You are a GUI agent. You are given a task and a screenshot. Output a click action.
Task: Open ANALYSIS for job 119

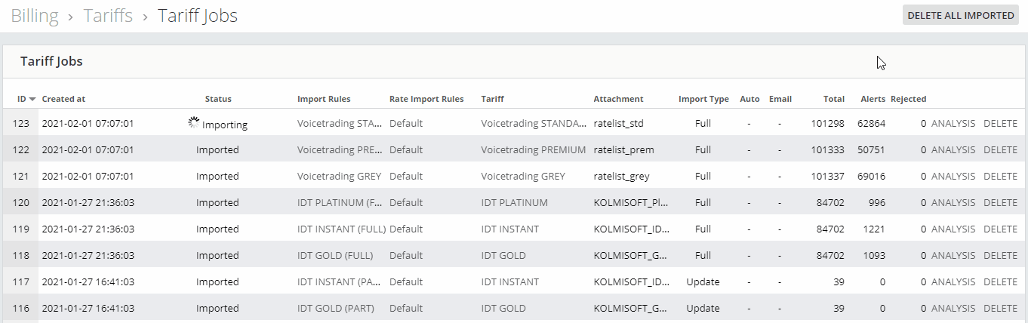coord(953,229)
